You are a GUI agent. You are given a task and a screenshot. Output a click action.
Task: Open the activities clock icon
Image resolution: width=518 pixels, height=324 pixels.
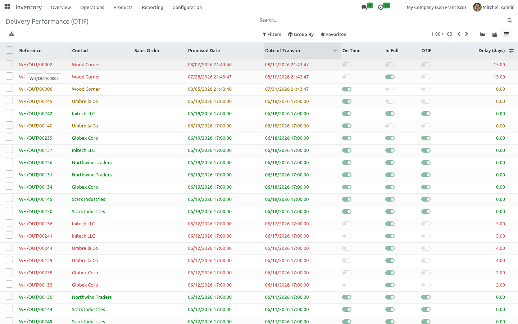click(x=381, y=7)
